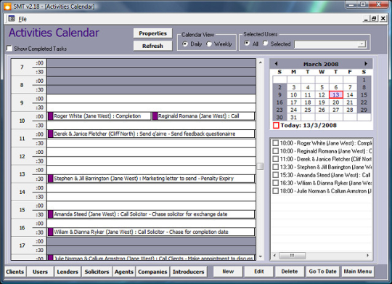Tick the 10:00 Reginald Romana task checkbox
This screenshot has height=284, width=392.
pos(276,151)
